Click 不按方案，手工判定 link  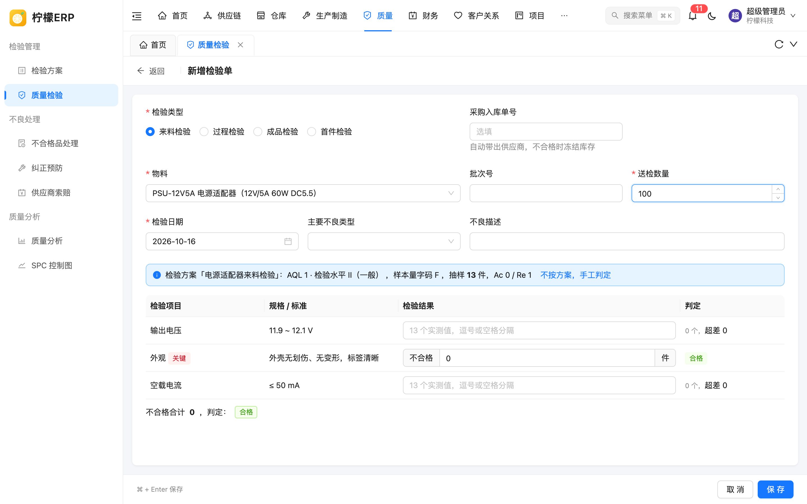576,275
